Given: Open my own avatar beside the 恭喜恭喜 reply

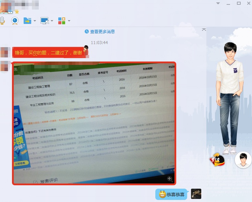Looking at the screenshot, I should pos(196,194).
